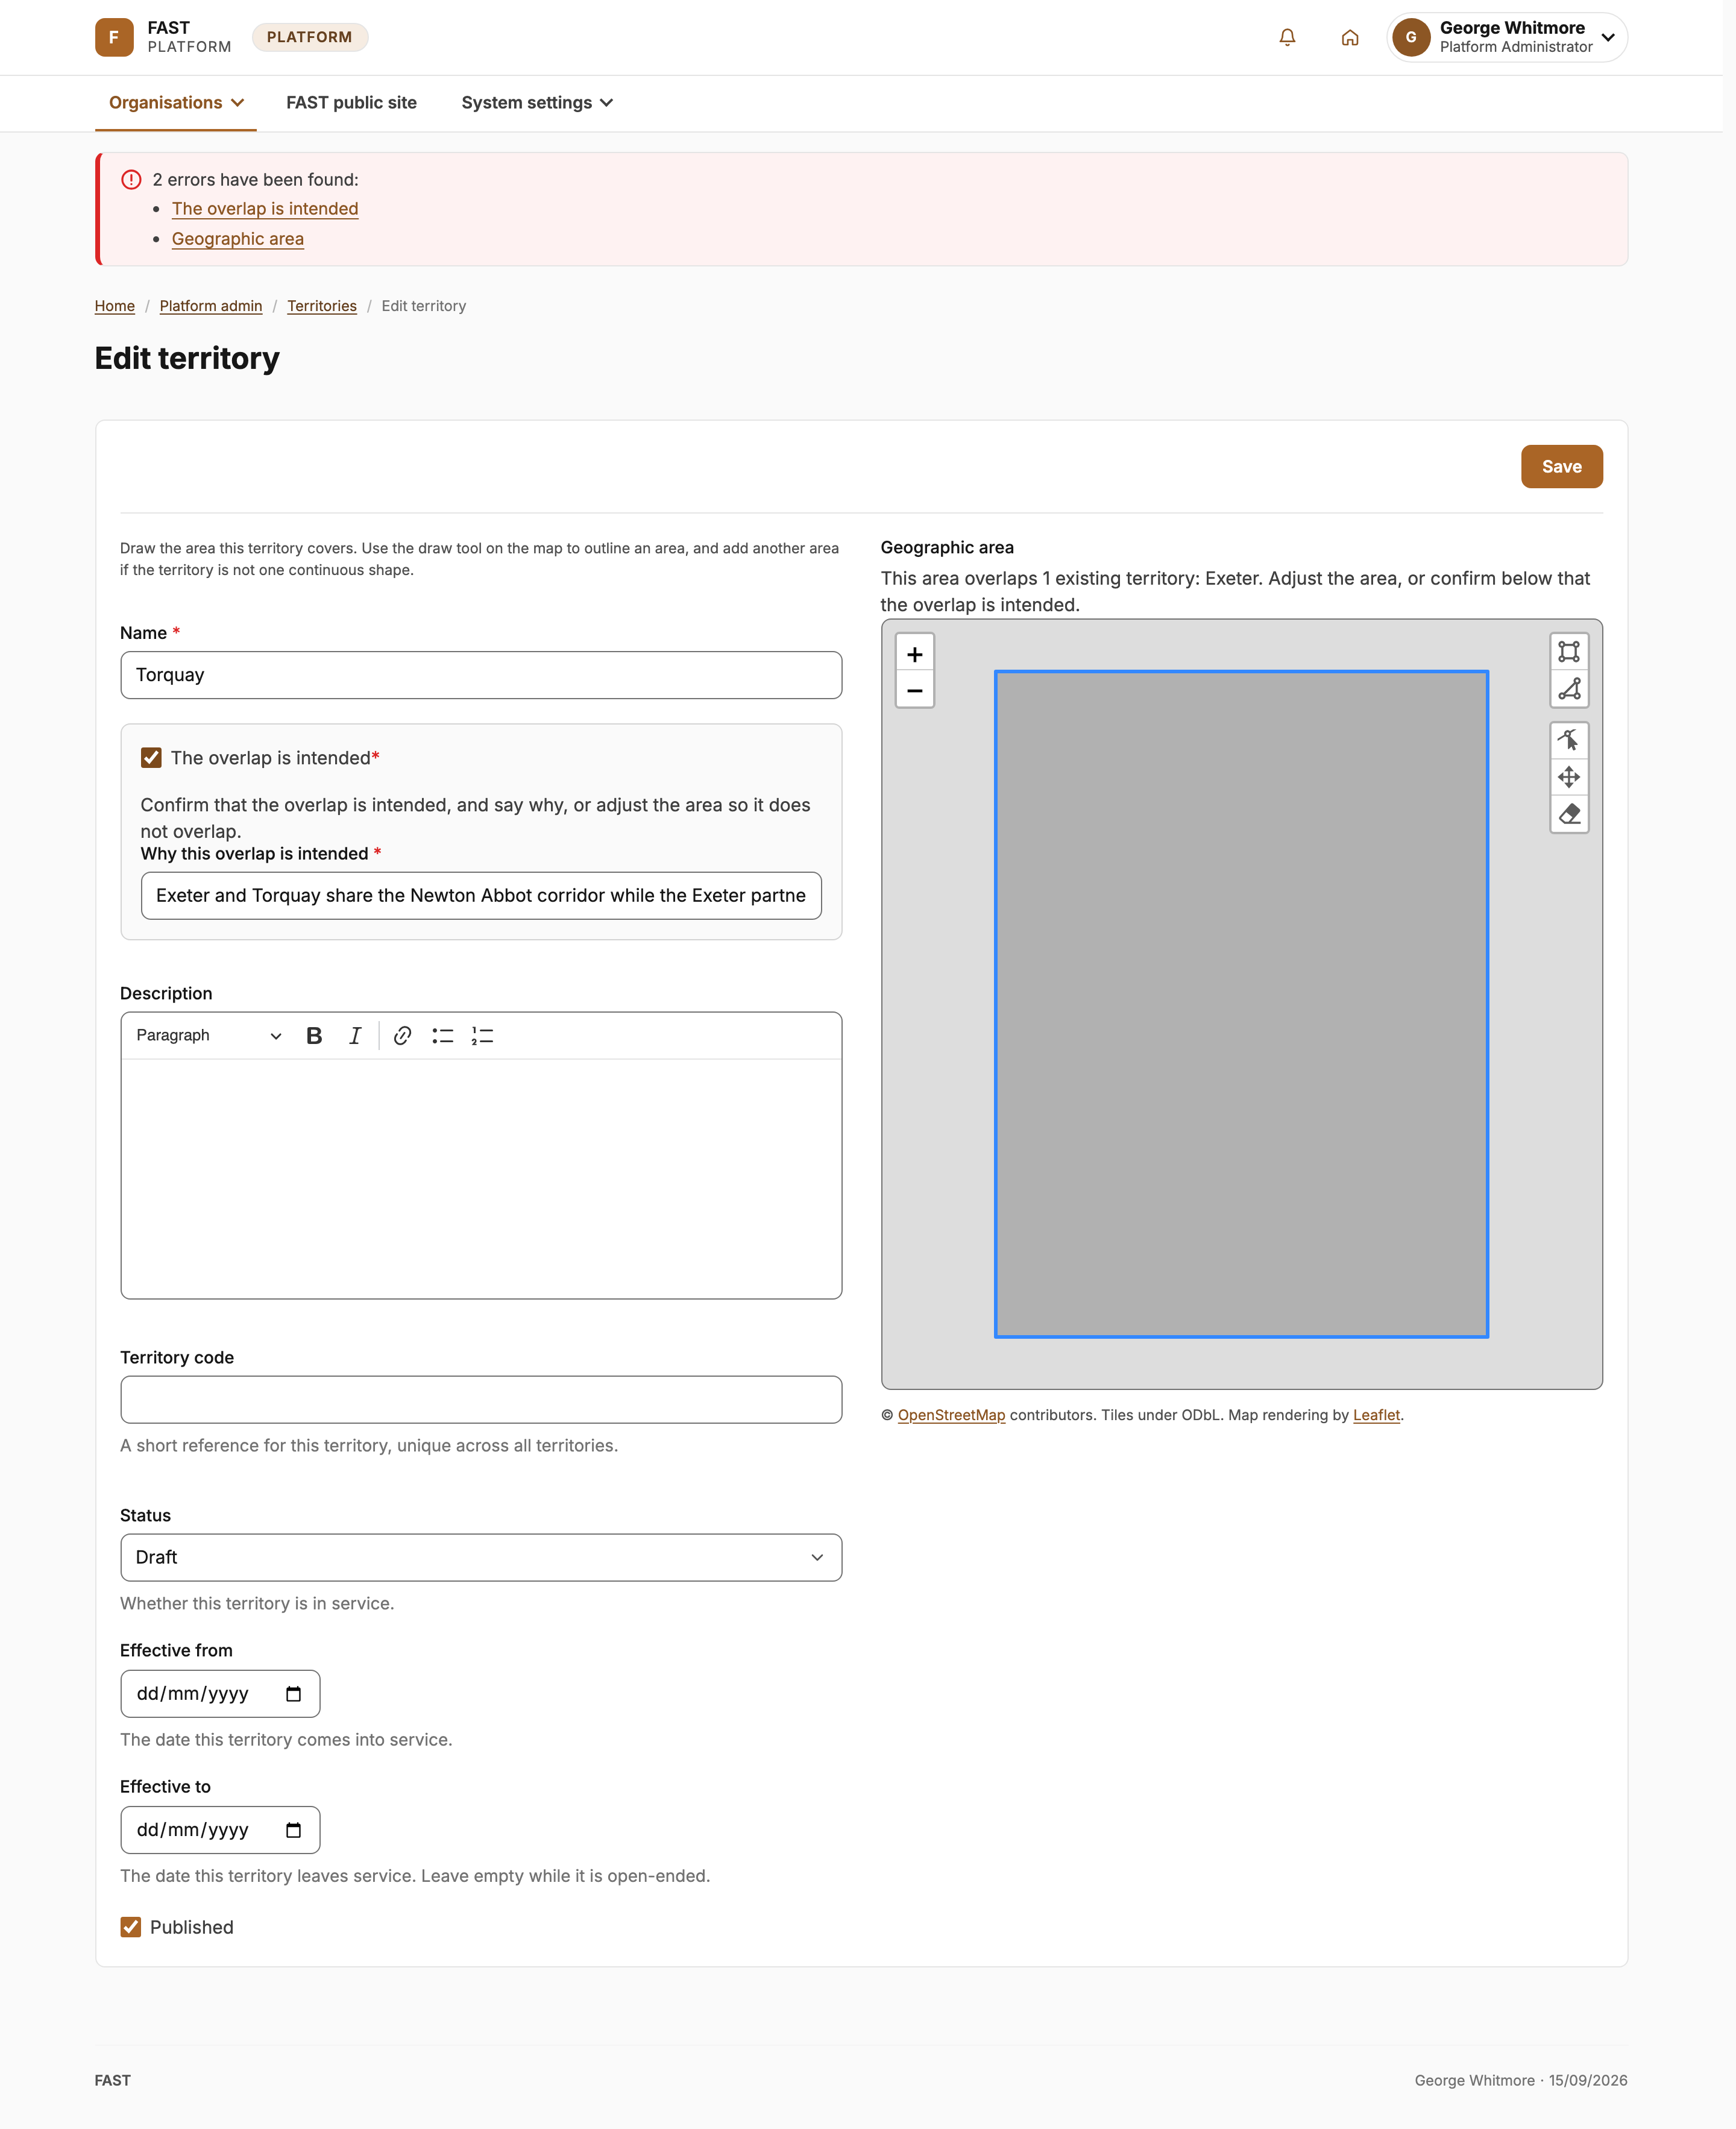Click into the Description text area

(x=481, y=1178)
